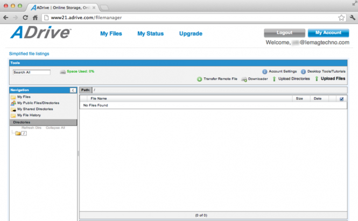Go to the browser home icon
The width and height of the screenshot is (358, 221).
point(35,18)
